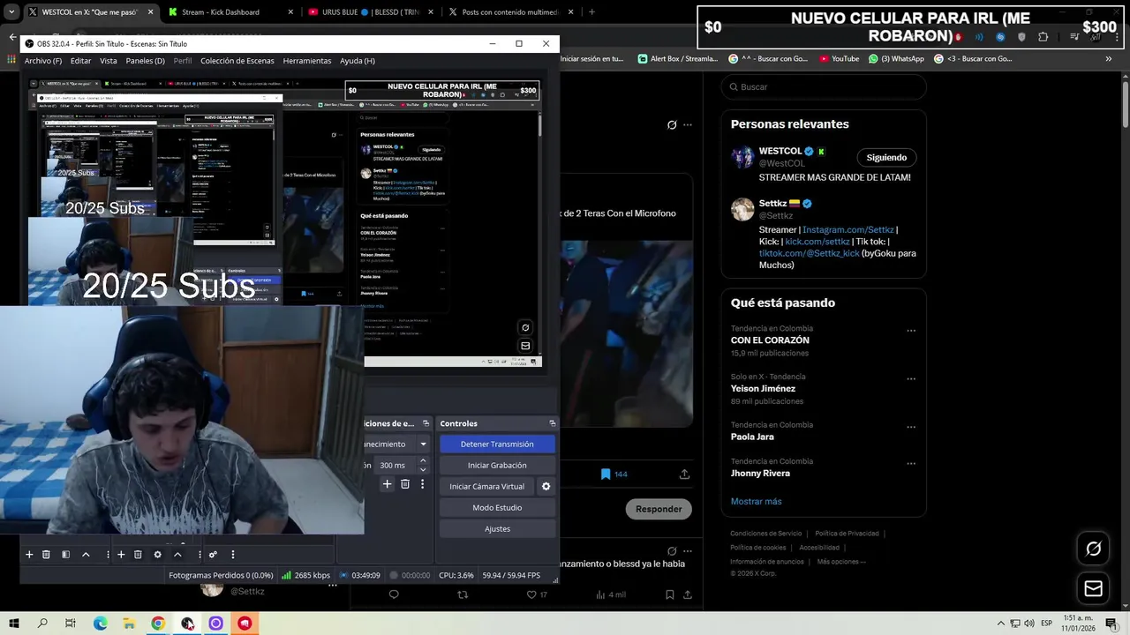The image size is (1130, 635).
Task: Open options for CON EL CORAZÓN trend
Action: pyautogui.click(x=911, y=331)
